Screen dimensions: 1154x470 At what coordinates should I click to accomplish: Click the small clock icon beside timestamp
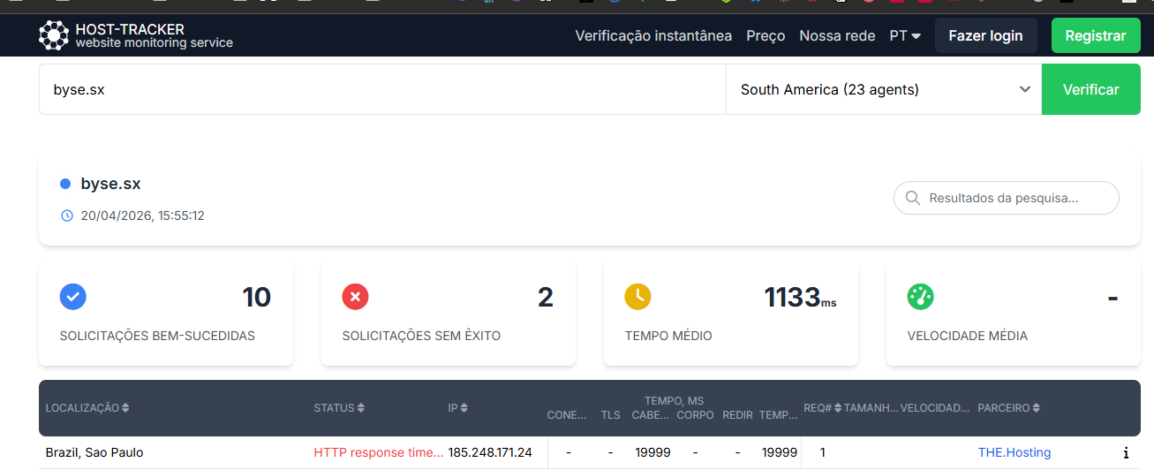[67, 216]
